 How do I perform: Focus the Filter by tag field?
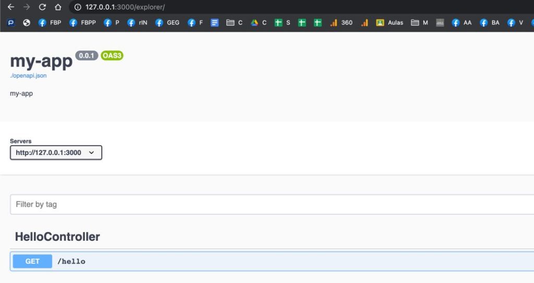(261, 204)
